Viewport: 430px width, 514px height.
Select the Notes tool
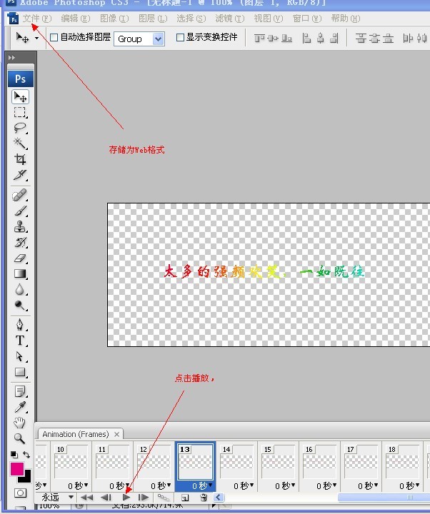(x=20, y=391)
